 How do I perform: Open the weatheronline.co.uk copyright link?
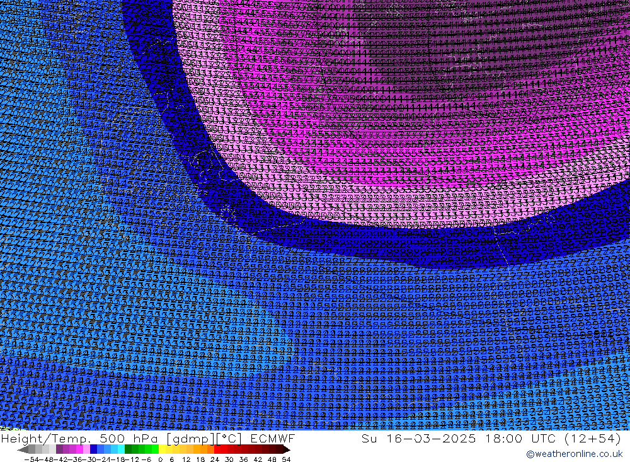[574, 454]
